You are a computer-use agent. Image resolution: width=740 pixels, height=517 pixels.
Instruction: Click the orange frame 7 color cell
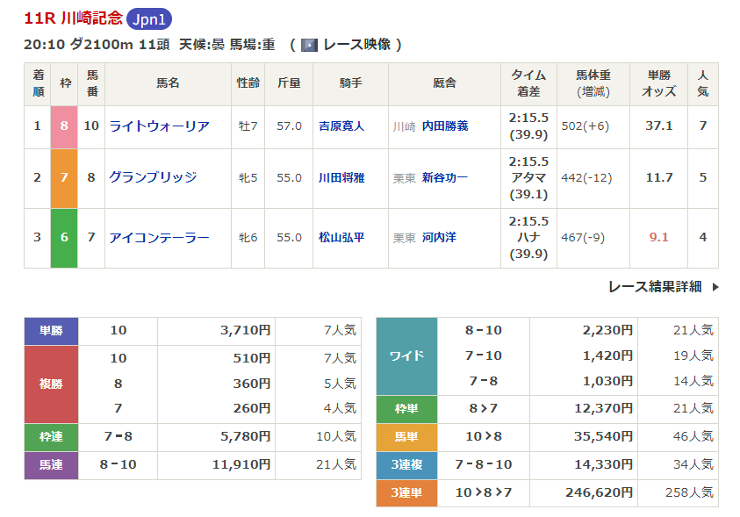click(x=64, y=177)
